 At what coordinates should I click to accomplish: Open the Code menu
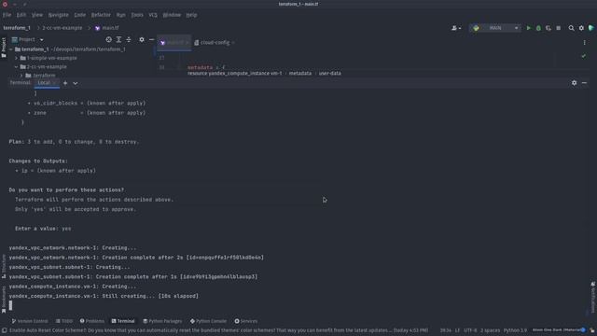79,15
